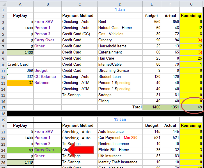204x168 pixels.
Task: Click the Credit Card (CC) cell
Action: click(x=79, y=34)
